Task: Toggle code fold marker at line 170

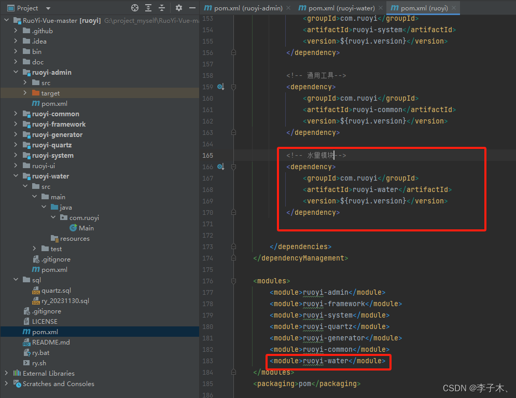Action: point(233,212)
